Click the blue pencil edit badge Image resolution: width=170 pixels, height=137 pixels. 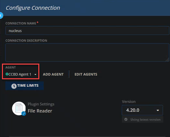(x=24, y=114)
